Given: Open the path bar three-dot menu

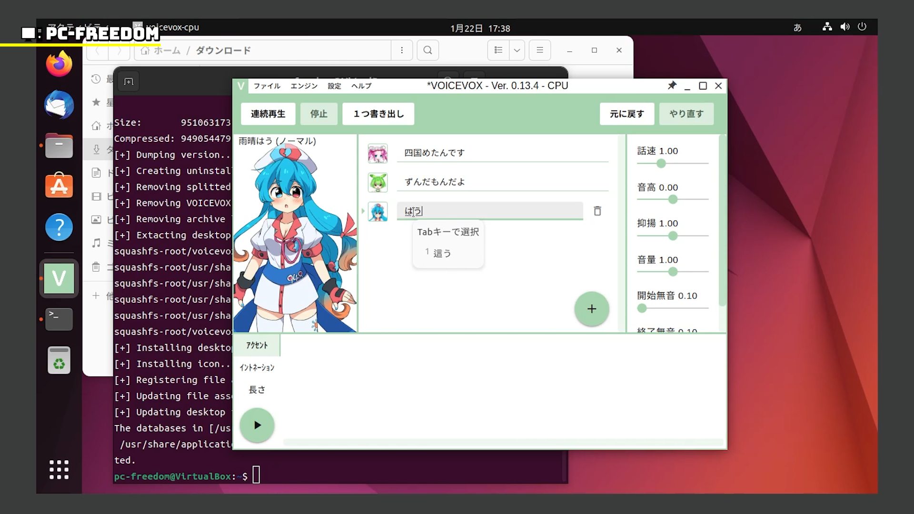Looking at the screenshot, I should 402,50.
